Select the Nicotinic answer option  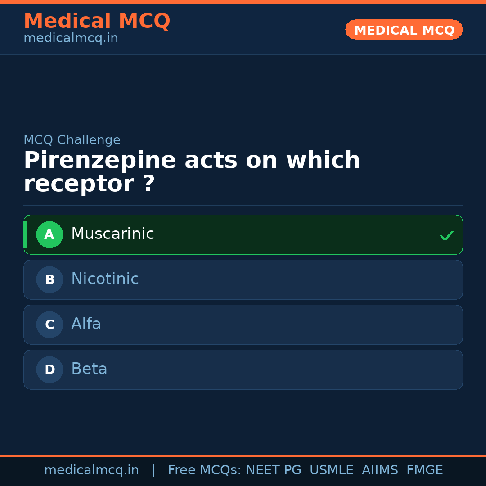pyautogui.click(x=105, y=279)
